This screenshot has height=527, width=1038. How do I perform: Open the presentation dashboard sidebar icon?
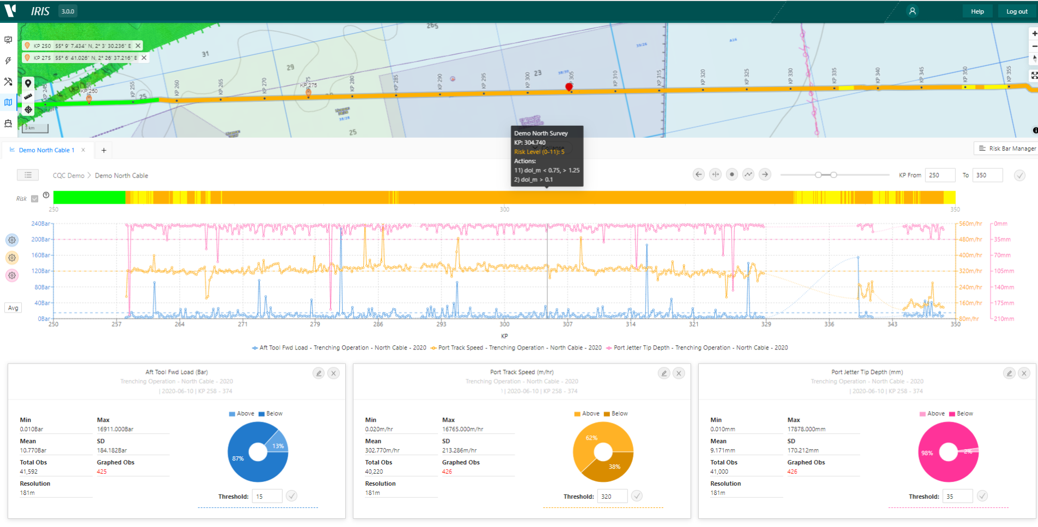(x=8, y=40)
